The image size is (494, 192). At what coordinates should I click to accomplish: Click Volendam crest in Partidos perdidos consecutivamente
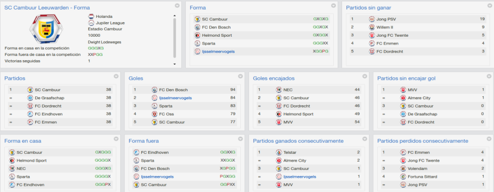(x=403, y=168)
